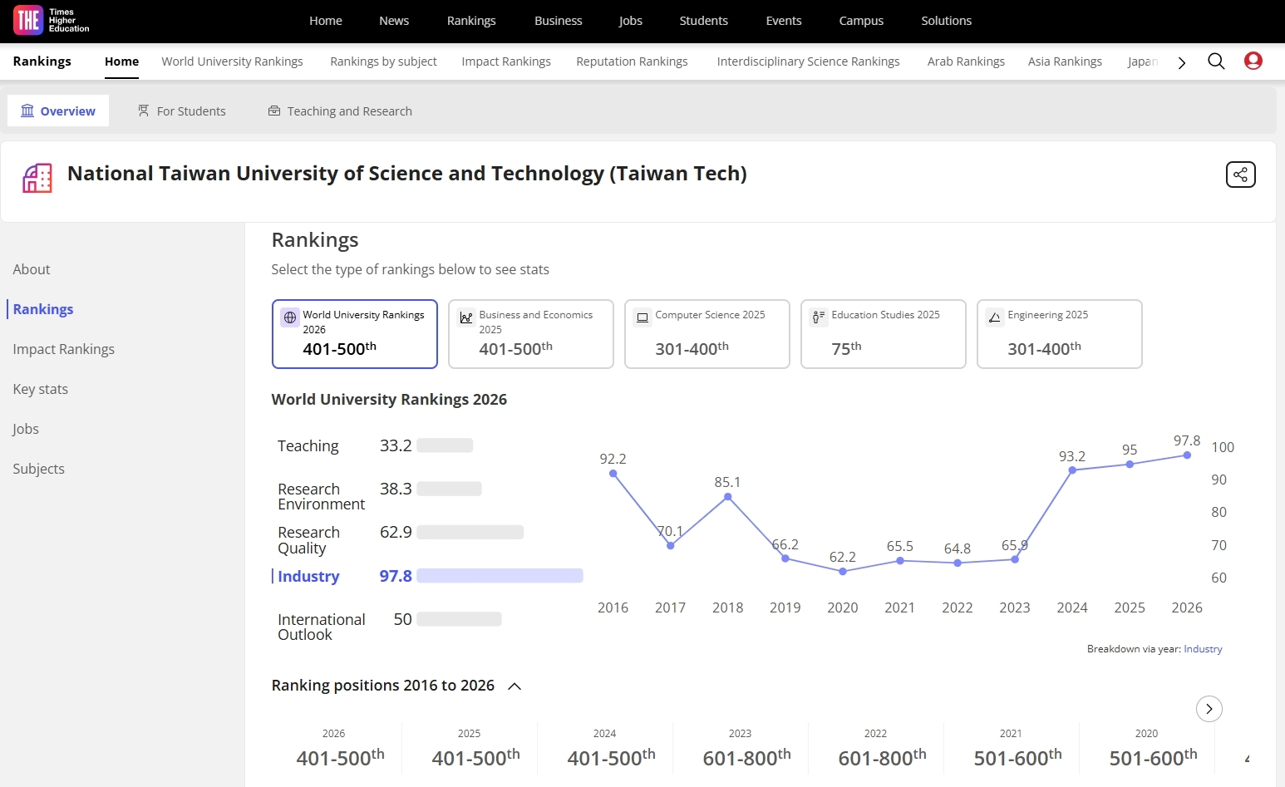Click the globe icon on World University Rankings card
This screenshot has width=1285, height=787.
click(289, 317)
